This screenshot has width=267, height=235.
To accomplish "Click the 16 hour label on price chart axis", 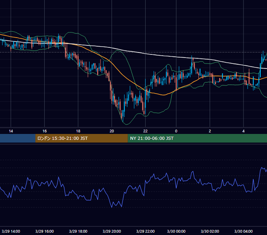I will click(x=45, y=131).
